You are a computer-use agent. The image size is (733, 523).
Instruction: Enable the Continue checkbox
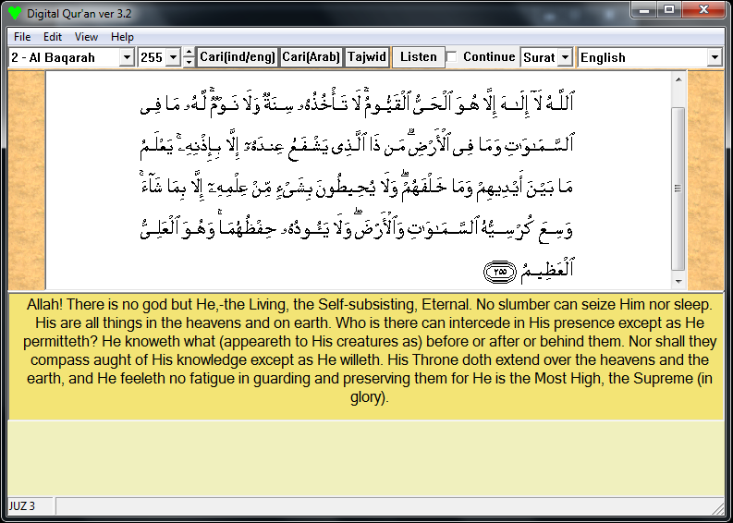452,57
